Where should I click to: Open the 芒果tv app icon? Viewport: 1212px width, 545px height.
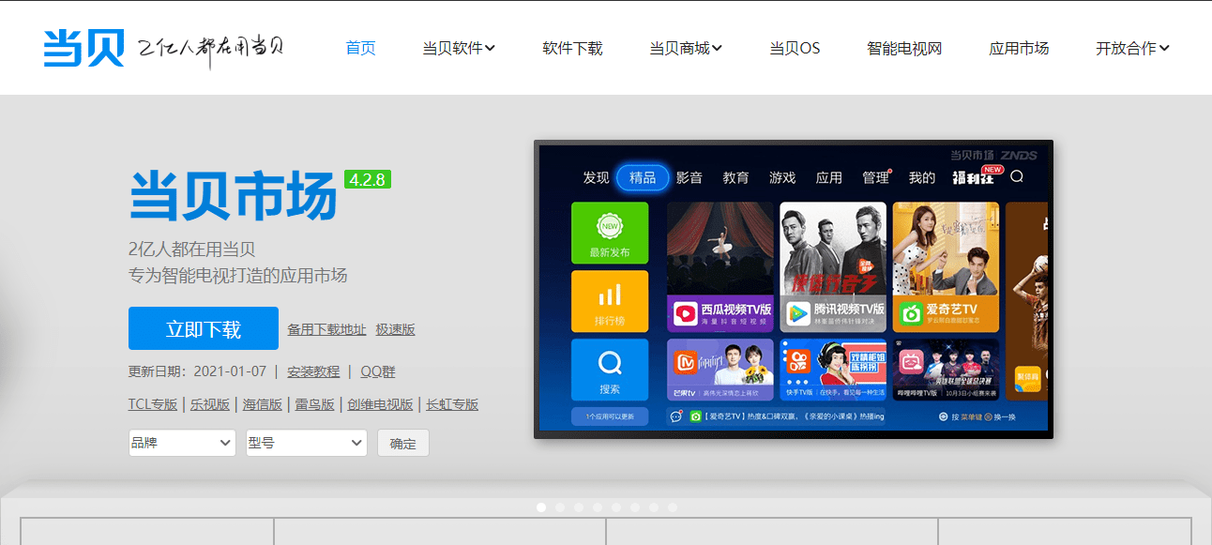pos(719,380)
